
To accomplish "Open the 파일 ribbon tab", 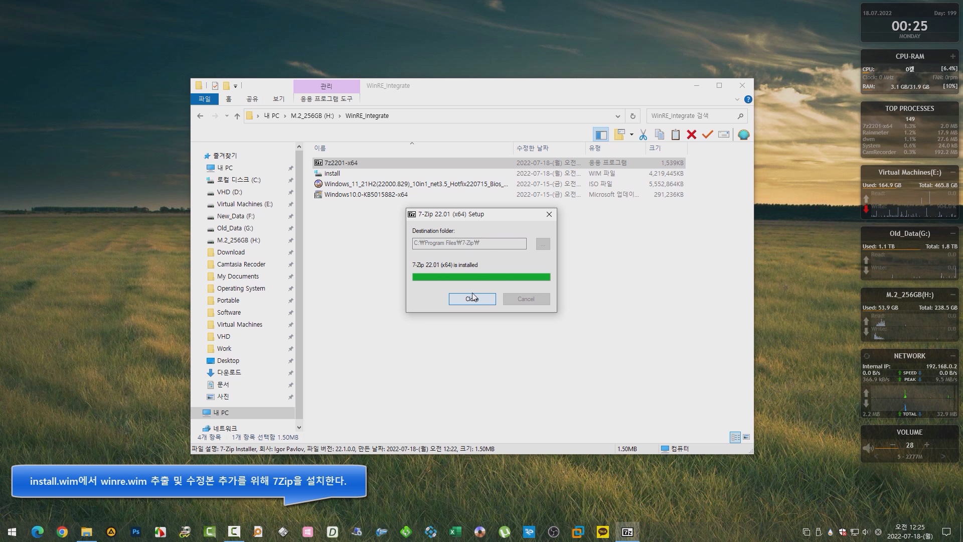I will click(x=205, y=99).
